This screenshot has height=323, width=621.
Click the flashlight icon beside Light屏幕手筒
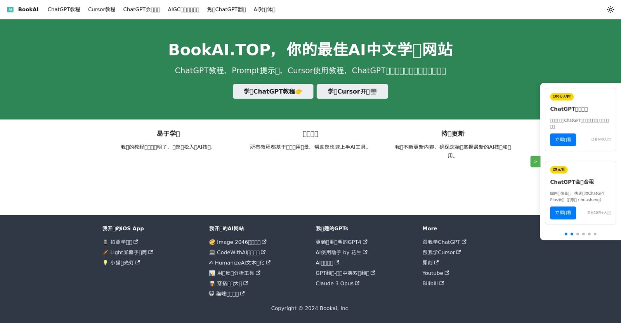[x=105, y=252]
